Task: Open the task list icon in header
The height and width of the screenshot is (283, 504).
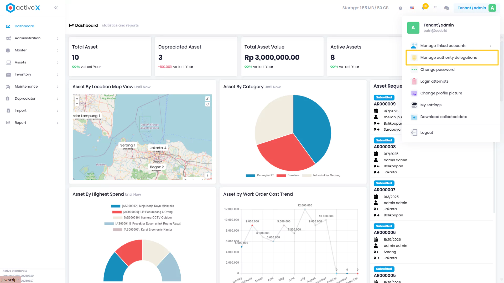Action: [x=435, y=8]
